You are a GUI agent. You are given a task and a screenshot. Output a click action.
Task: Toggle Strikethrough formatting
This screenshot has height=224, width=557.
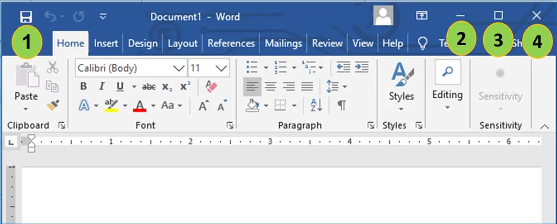click(x=149, y=87)
